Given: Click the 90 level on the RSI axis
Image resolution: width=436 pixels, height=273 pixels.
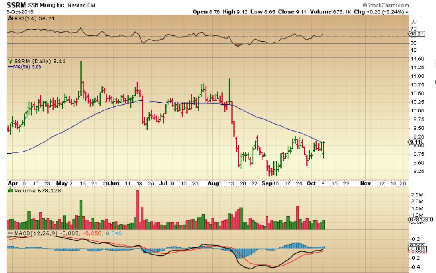Looking at the screenshot, I should tap(414, 22).
